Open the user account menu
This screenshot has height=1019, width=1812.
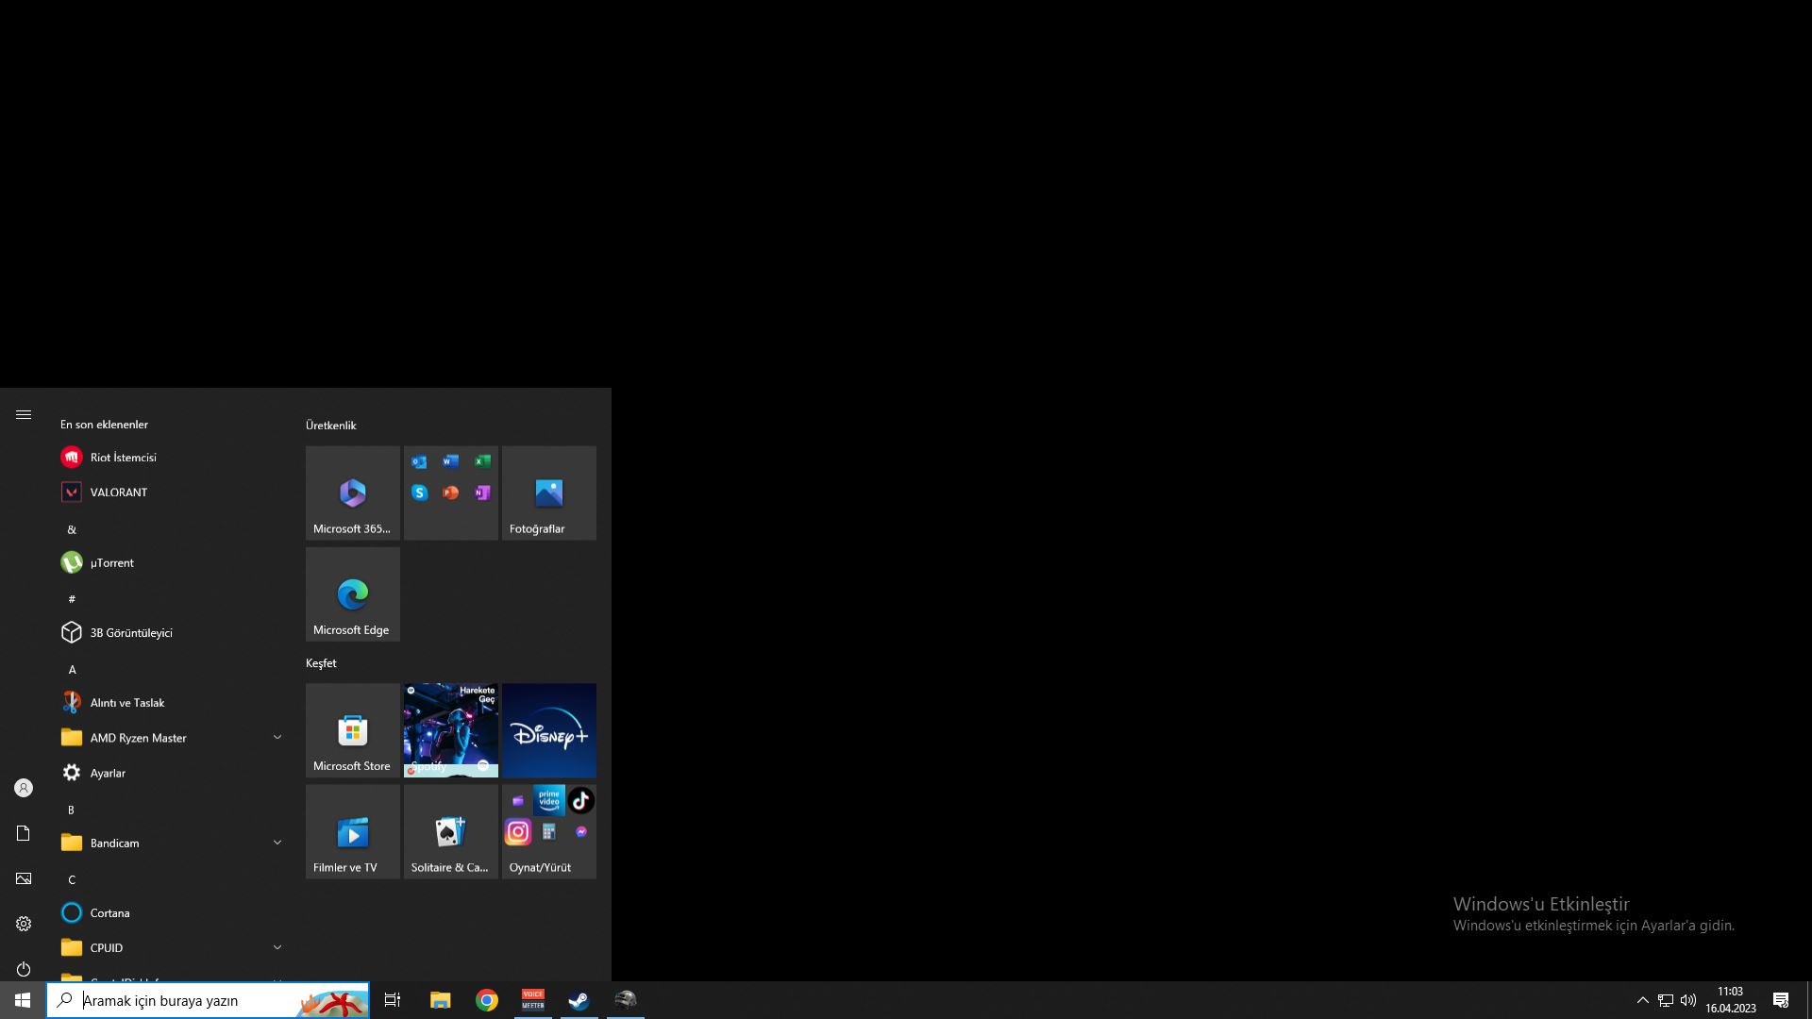pos(24,788)
